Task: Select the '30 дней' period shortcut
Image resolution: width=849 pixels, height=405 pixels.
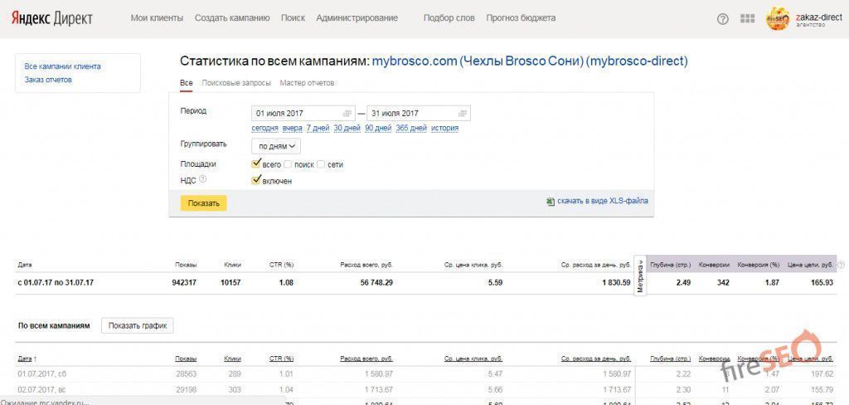Action: click(347, 128)
